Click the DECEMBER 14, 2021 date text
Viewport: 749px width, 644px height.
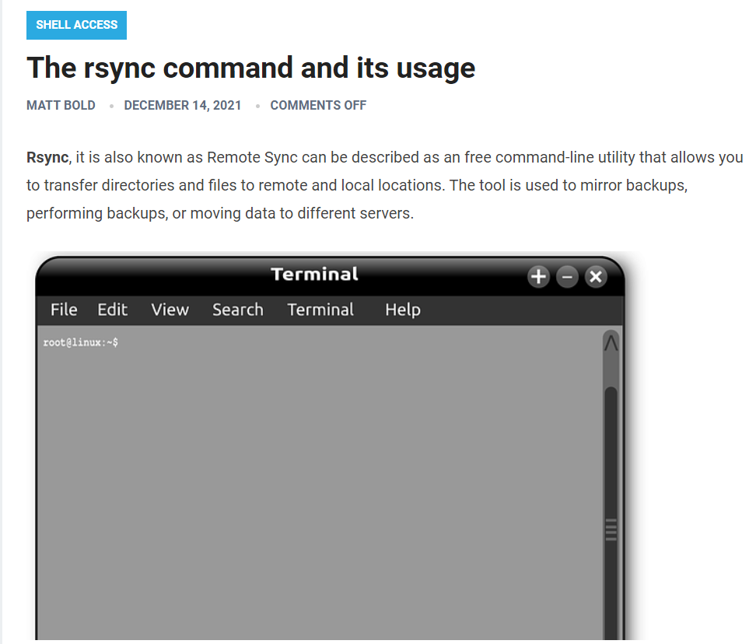point(182,105)
